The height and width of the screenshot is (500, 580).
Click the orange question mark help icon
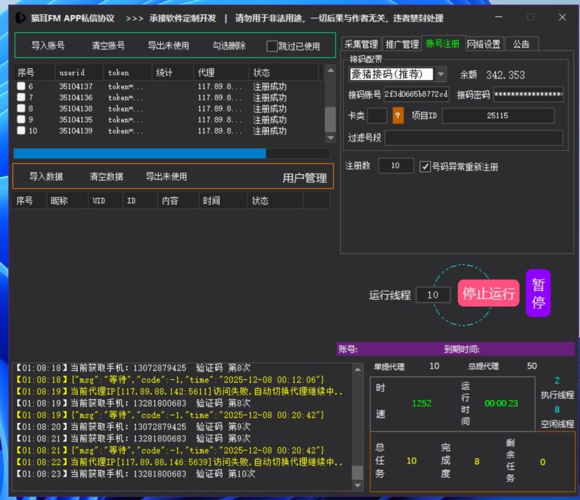398,116
